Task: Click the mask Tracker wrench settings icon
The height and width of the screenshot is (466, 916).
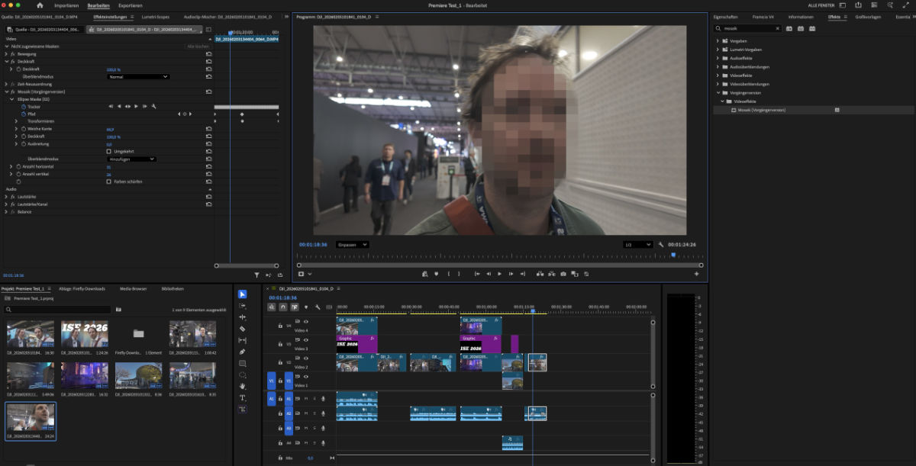Action: click(153, 106)
